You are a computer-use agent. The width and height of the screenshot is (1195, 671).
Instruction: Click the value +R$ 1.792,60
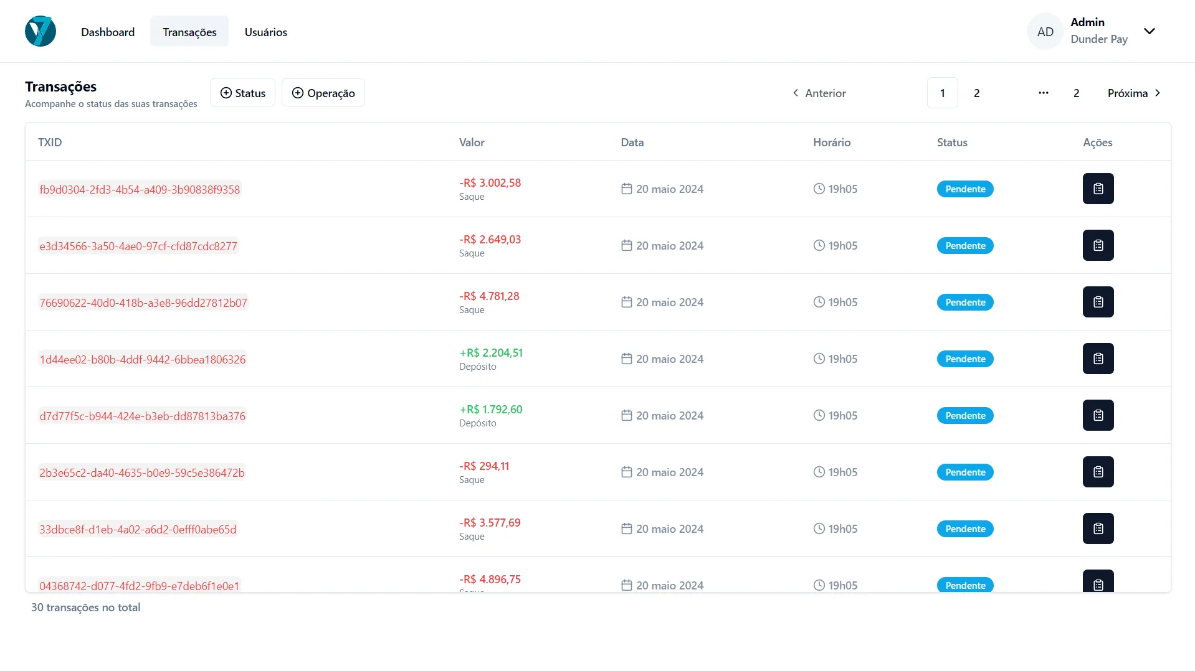click(x=491, y=409)
